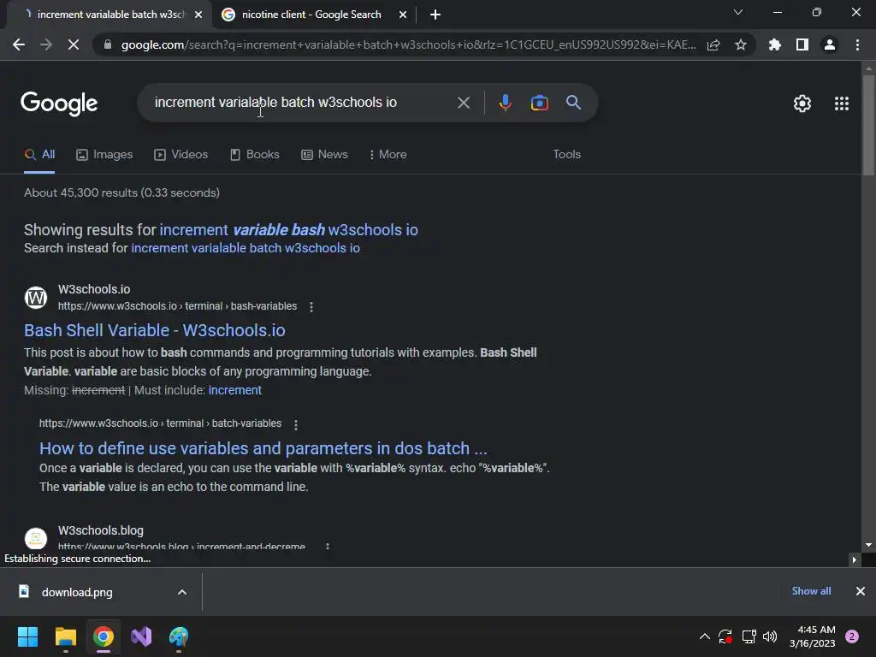Show all downloads

pyautogui.click(x=811, y=591)
